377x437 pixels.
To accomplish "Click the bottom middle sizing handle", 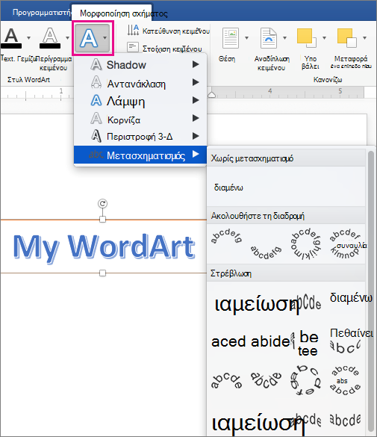I will point(102,273).
